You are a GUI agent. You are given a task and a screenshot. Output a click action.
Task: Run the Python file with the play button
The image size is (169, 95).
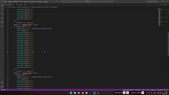[x=161, y=5]
